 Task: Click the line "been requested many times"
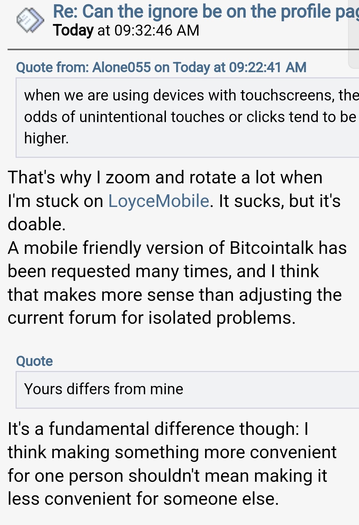click(163, 271)
